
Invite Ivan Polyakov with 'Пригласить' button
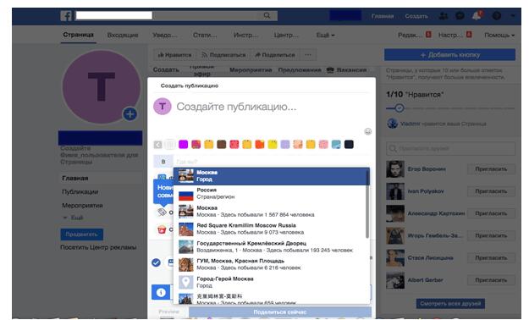[491, 191]
